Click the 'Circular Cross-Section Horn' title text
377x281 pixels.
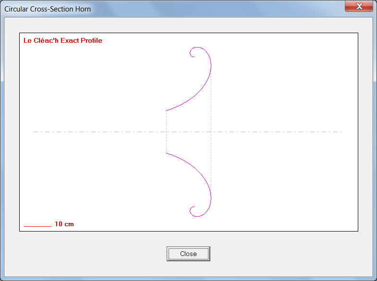tap(48, 9)
